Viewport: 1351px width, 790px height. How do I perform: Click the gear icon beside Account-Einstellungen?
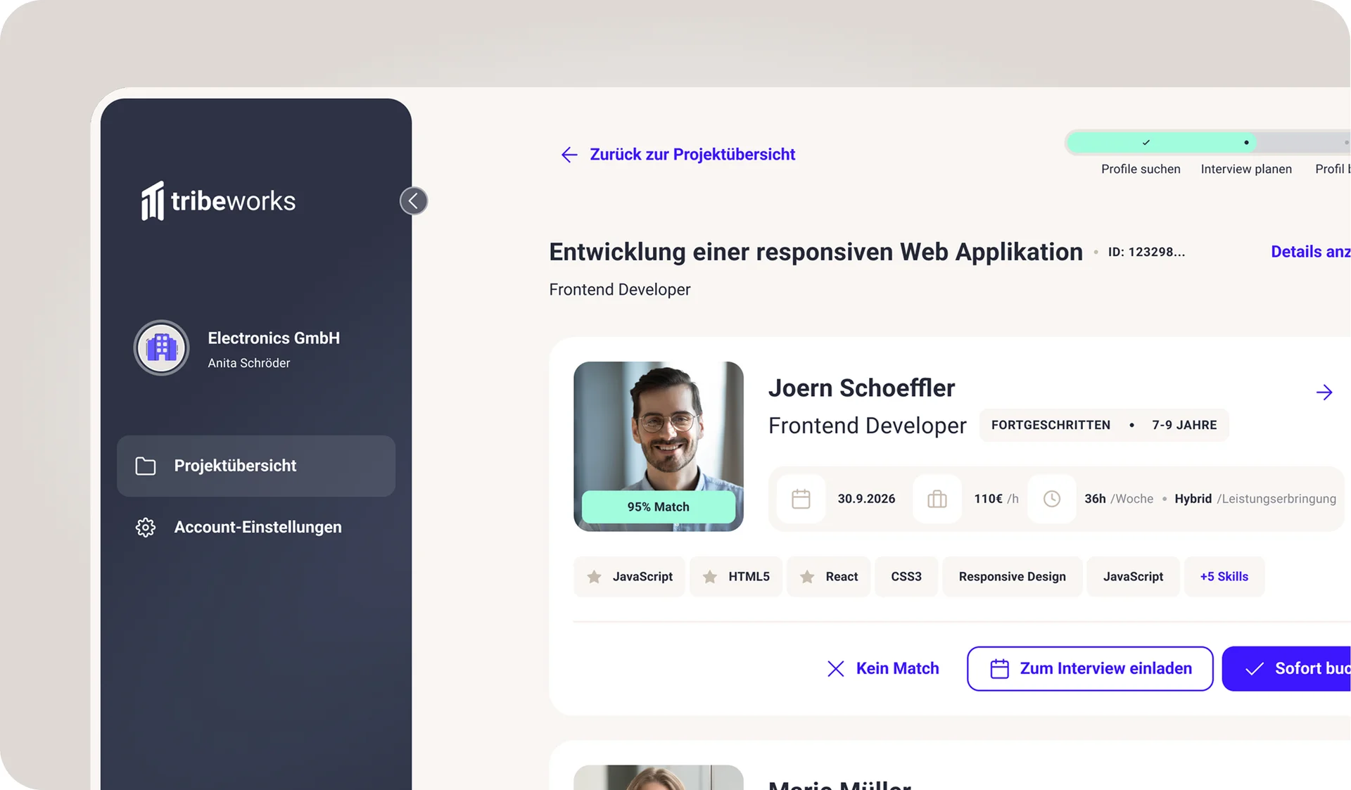(146, 528)
